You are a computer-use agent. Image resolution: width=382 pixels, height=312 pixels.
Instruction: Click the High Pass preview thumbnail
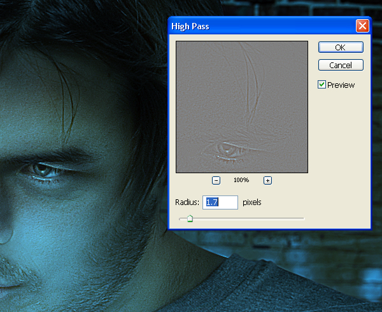point(242,107)
